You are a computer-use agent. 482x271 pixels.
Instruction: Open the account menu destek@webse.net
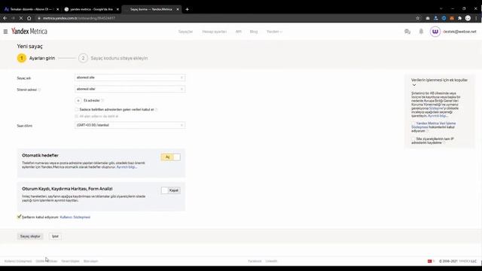(x=459, y=32)
